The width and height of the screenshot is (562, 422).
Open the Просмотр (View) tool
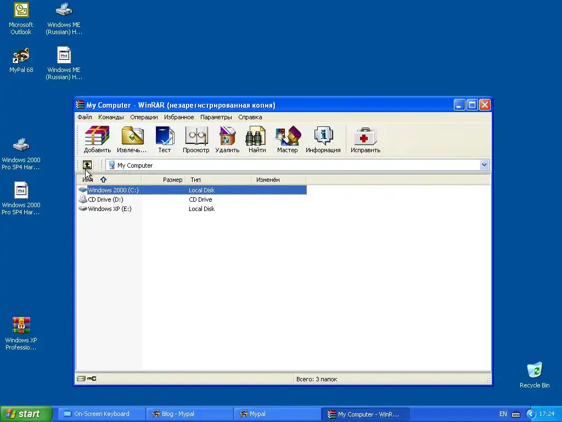196,140
